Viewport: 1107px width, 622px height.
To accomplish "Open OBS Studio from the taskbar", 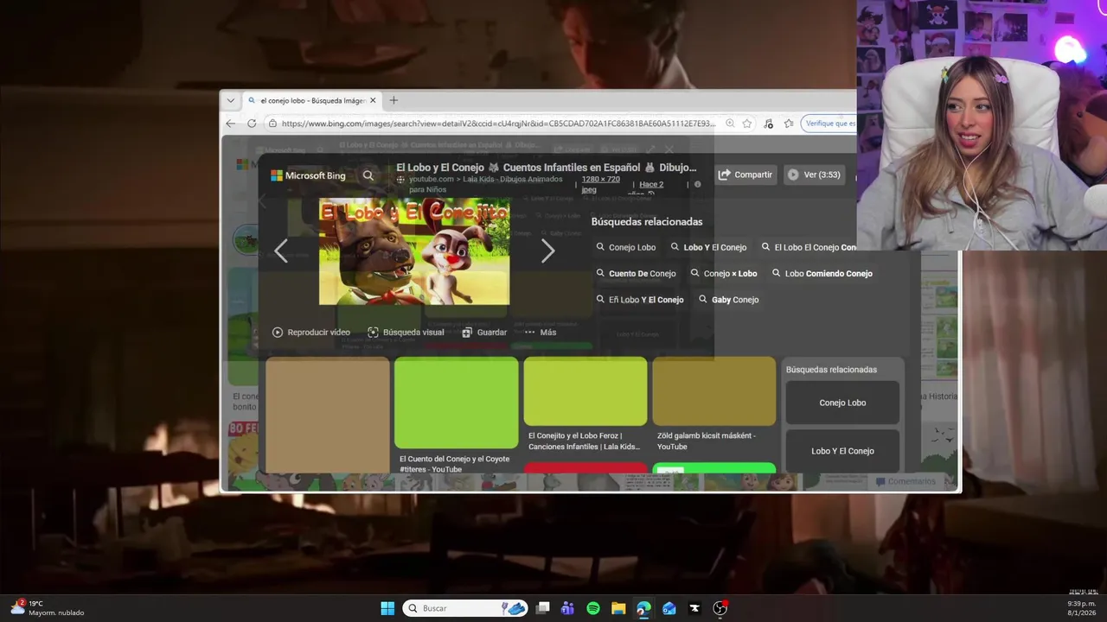I will pyautogui.click(x=720, y=608).
